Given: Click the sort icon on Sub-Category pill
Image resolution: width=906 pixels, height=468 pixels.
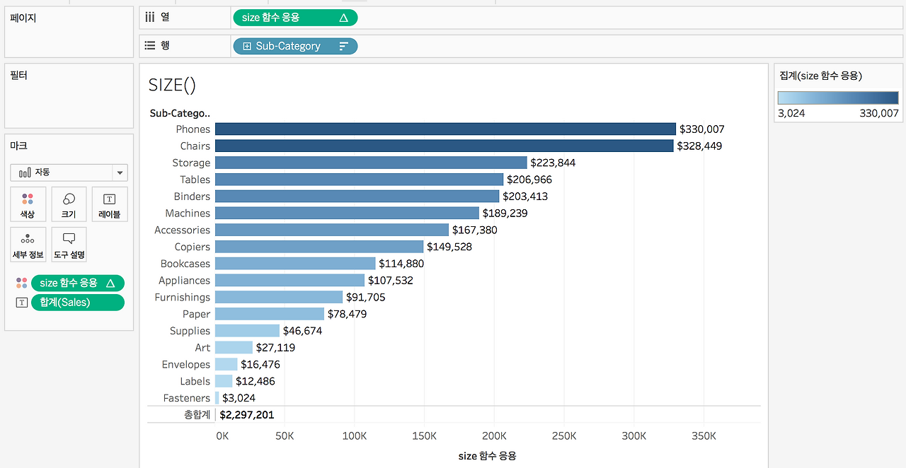Looking at the screenshot, I should (344, 46).
